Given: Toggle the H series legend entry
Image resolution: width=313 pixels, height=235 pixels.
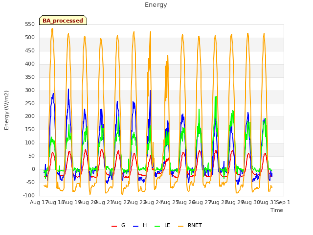Looking at the screenshot, I should 140,225.
